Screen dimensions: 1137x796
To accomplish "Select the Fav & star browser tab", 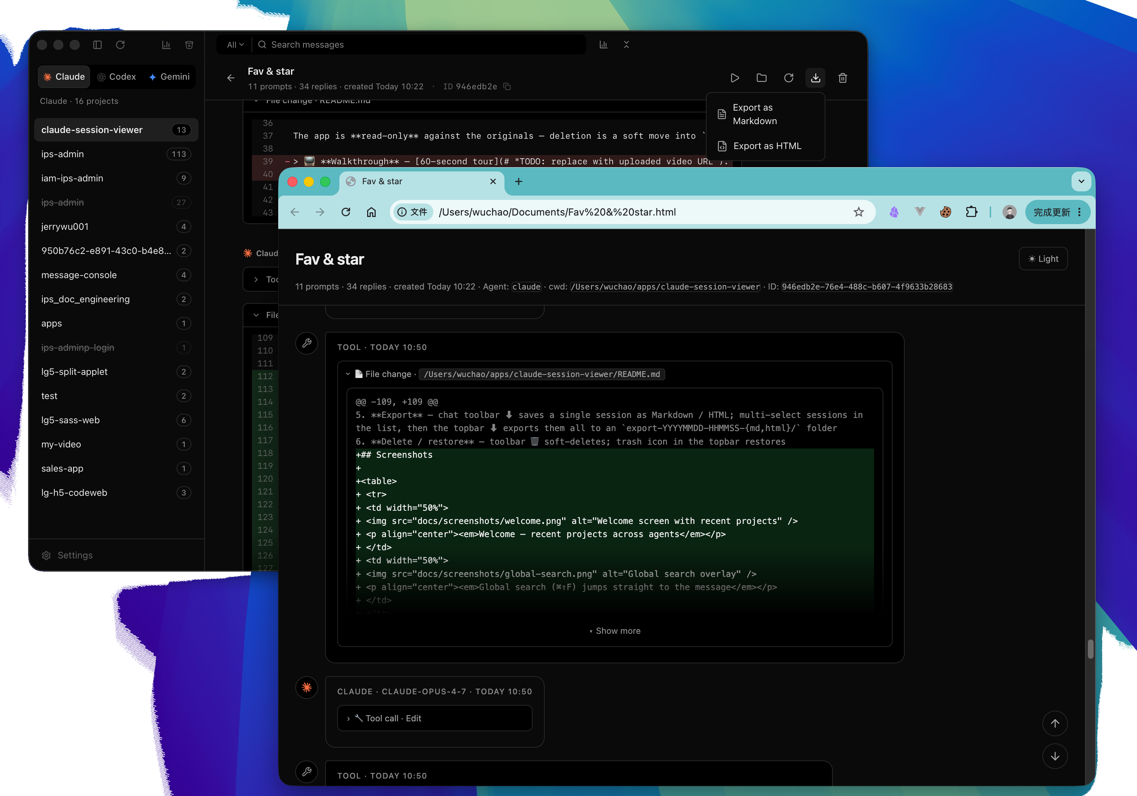I will [x=422, y=182].
